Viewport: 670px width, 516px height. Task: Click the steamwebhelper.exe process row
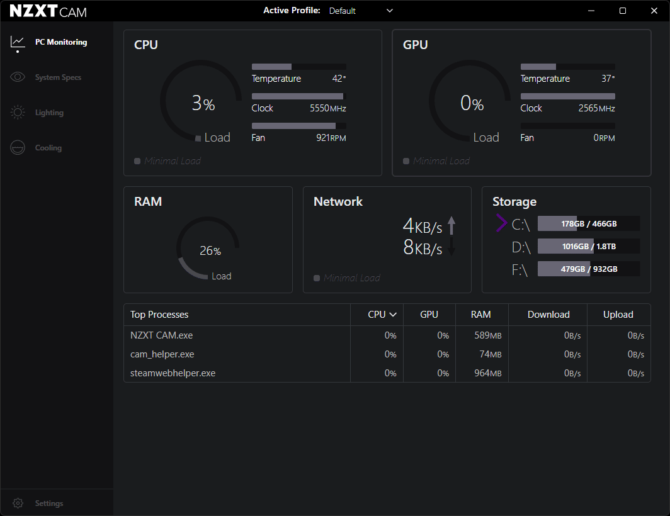[173, 373]
